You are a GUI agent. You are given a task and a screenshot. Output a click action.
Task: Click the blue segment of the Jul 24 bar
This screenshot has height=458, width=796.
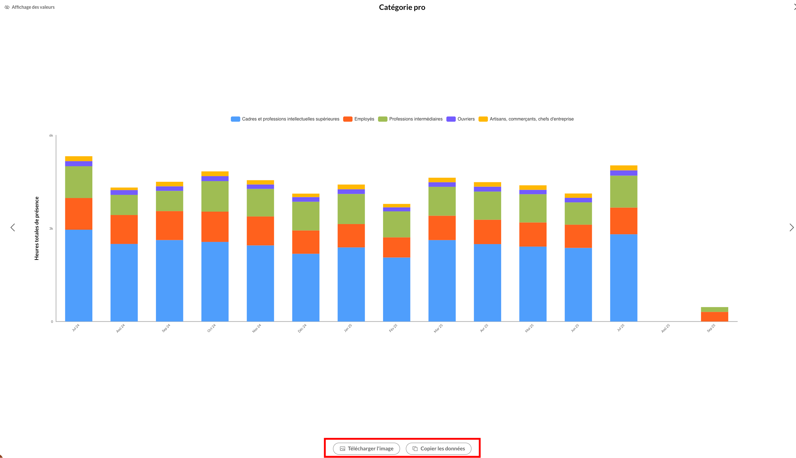tap(79, 275)
